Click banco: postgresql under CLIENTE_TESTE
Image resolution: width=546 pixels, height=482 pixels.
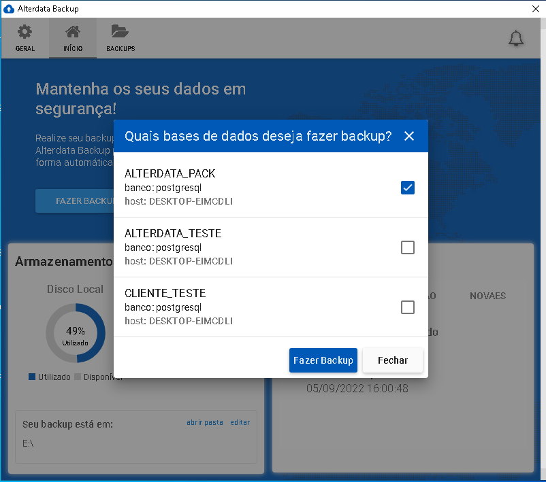(x=163, y=308)
